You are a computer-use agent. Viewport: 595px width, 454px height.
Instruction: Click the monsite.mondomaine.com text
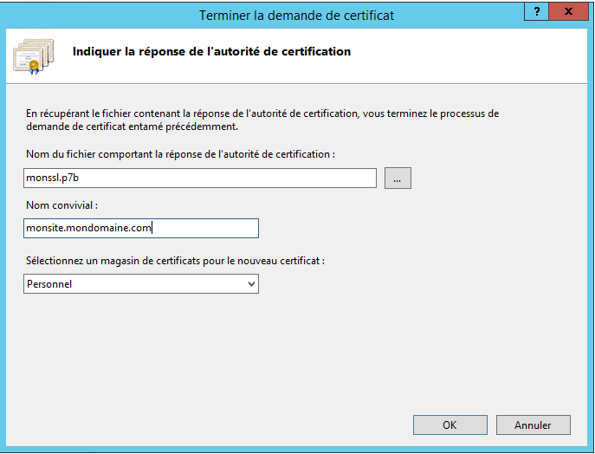(88, 228)
